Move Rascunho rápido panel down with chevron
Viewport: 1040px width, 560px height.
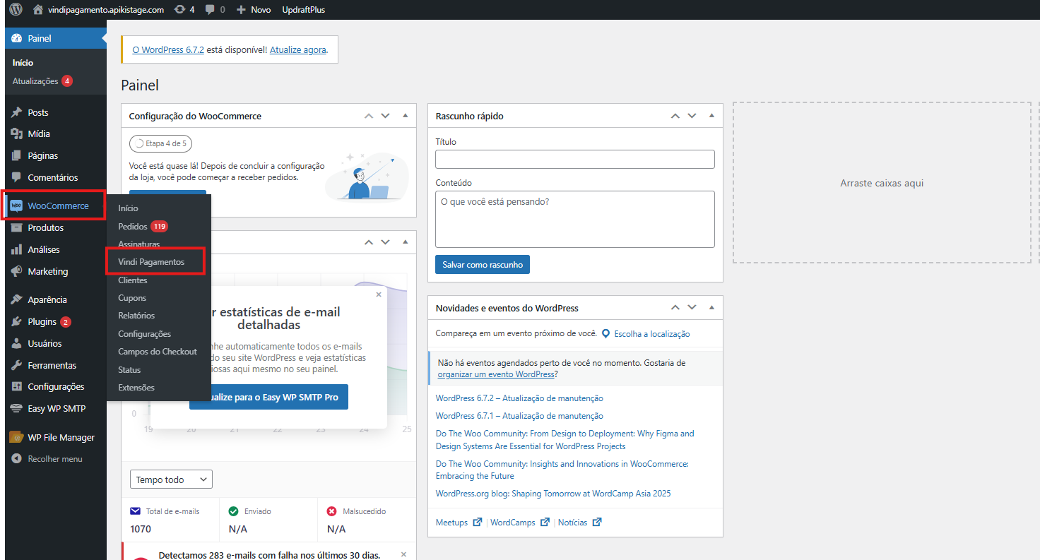[x=692, y=116]
